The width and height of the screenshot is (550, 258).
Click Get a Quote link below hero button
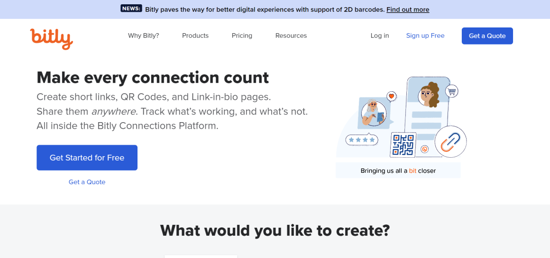[x=87, y=182]
